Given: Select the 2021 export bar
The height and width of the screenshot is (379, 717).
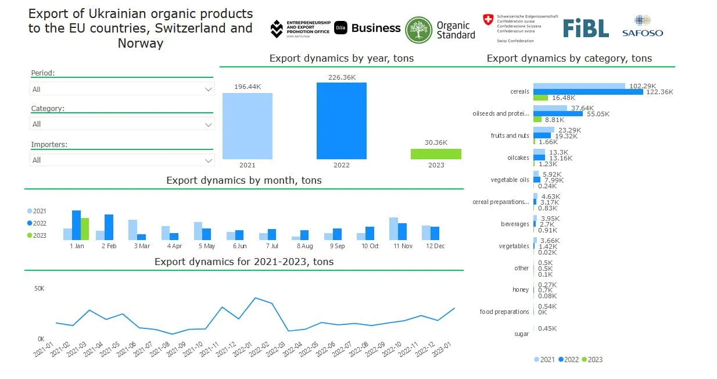Looking at the screenshot, I should click(247, 126).
